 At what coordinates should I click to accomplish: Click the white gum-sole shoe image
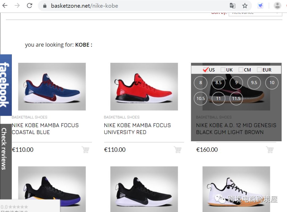236,189
